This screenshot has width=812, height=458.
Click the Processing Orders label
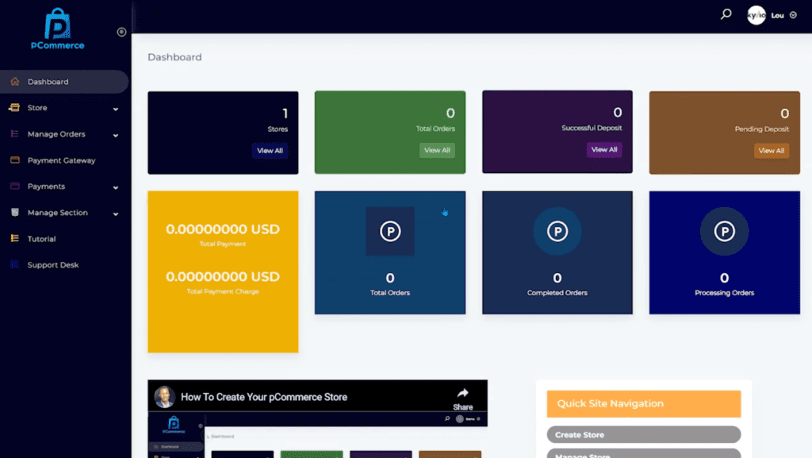click(x=725, y=293)
